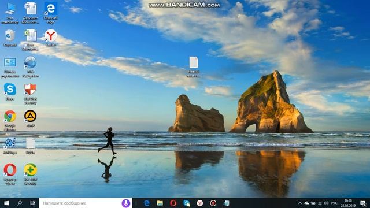Open the Control Panel desktop icon
The height and width of the screenshot is (208, 370).
point(10,67)
